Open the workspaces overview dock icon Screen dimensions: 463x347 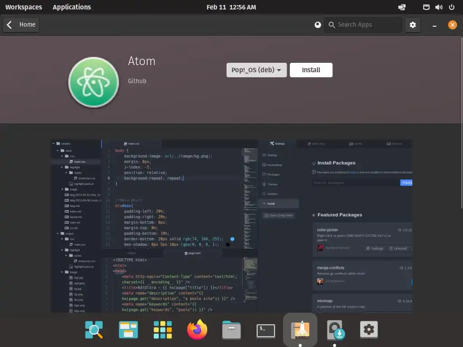coord(128,329)
